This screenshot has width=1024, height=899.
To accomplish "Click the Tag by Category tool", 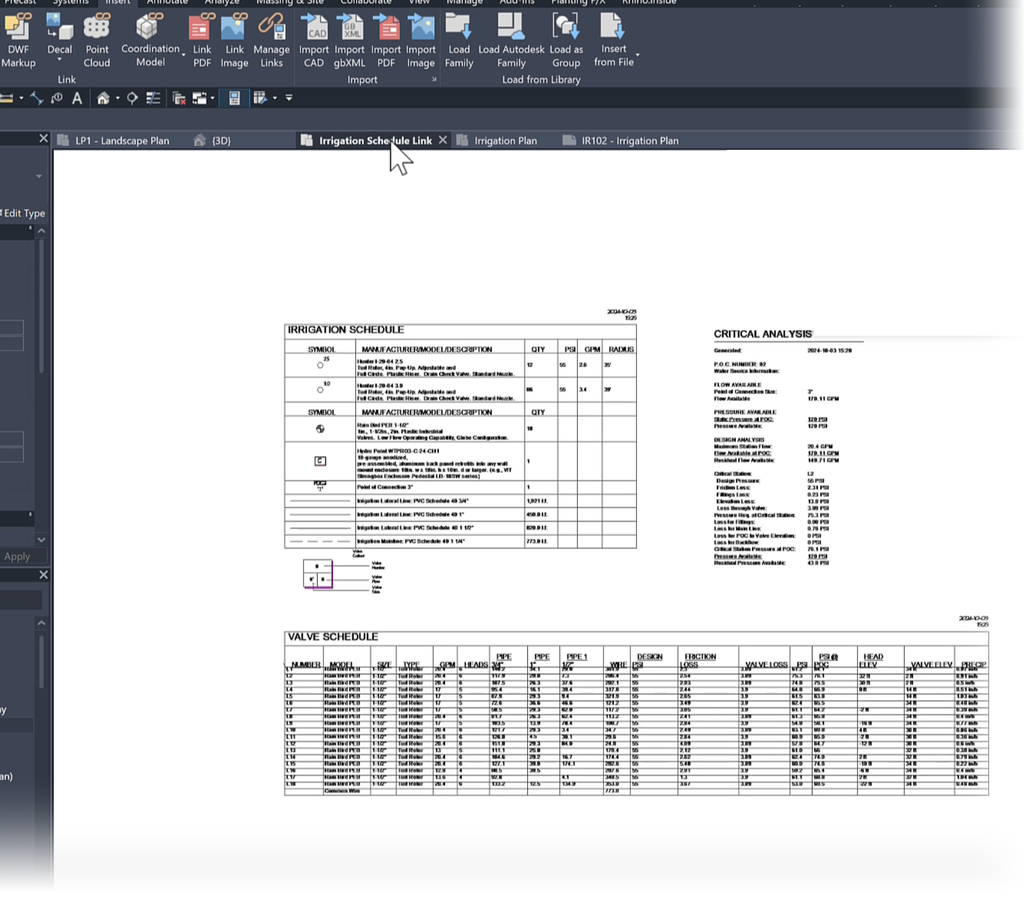I will [x=57, y=98].
